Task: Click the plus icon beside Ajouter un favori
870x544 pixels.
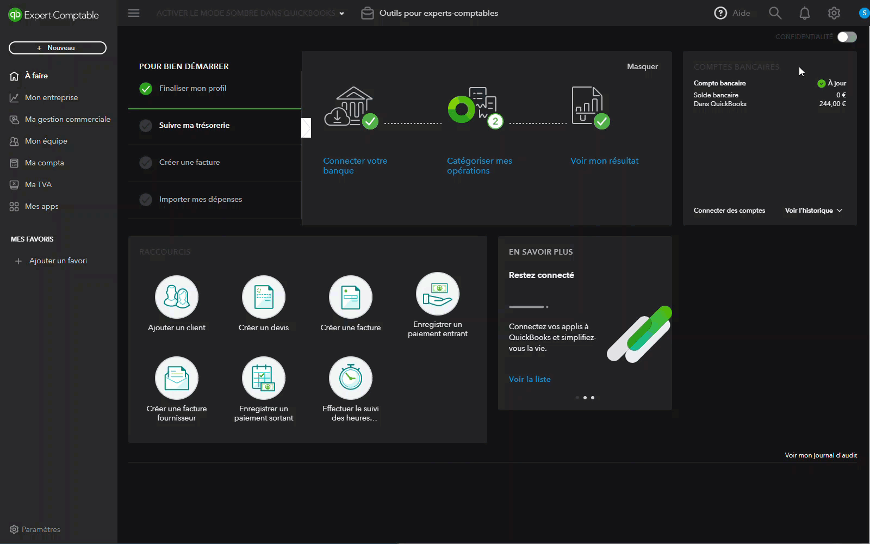Action: pos(18,261)
